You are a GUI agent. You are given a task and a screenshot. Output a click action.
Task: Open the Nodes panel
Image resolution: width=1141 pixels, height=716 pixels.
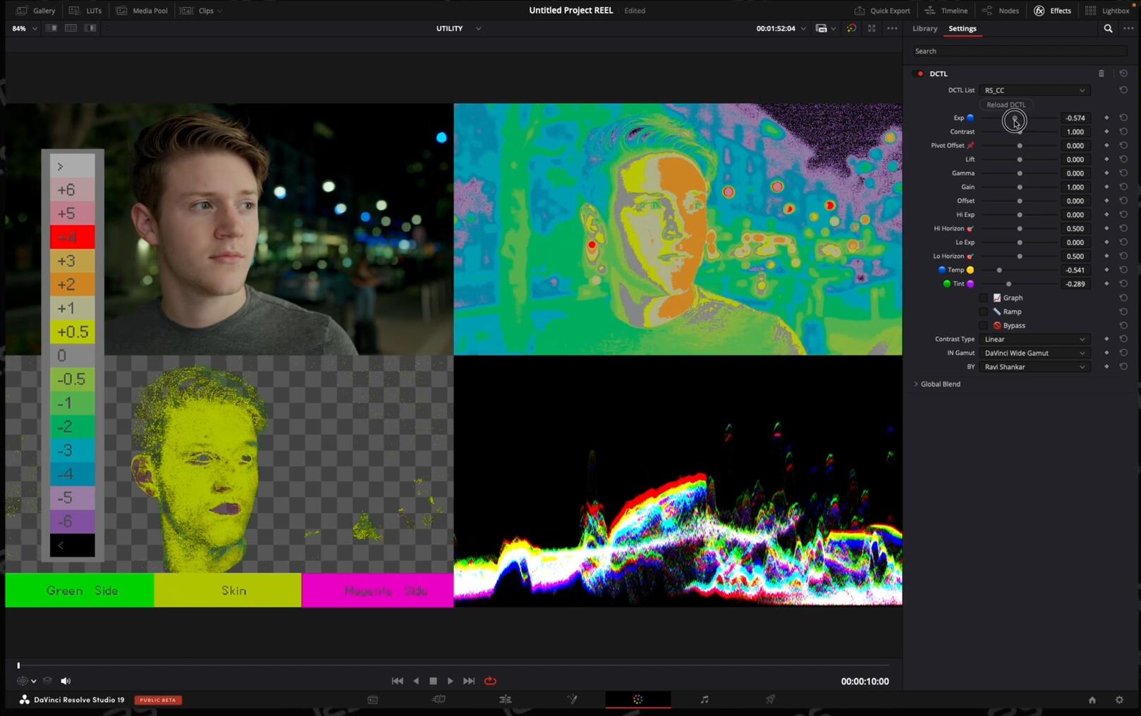(1001, 11)
